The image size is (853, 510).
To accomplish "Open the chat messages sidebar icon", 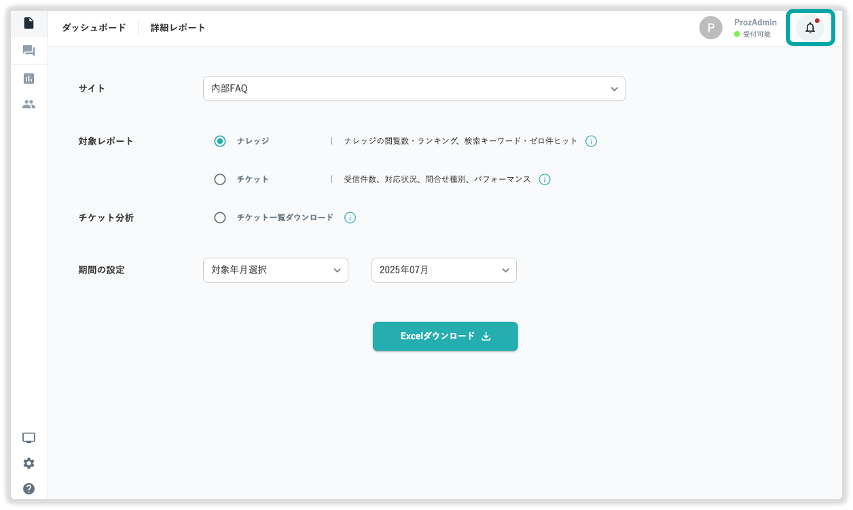I will pos(29,51).
